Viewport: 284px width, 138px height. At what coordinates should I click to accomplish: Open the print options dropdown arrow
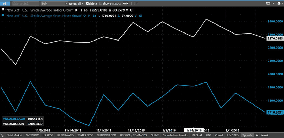point(273,3)
